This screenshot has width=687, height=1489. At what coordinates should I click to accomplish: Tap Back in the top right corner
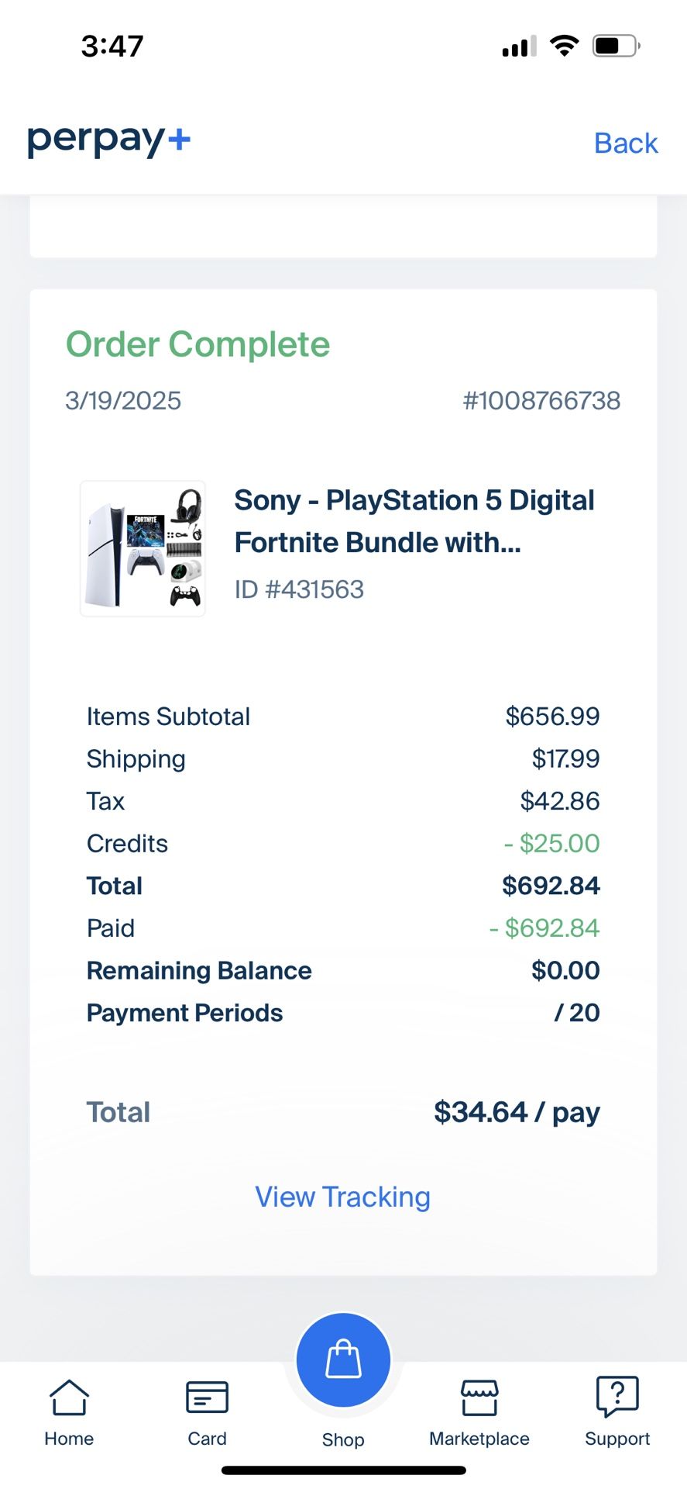coord(625,143)
